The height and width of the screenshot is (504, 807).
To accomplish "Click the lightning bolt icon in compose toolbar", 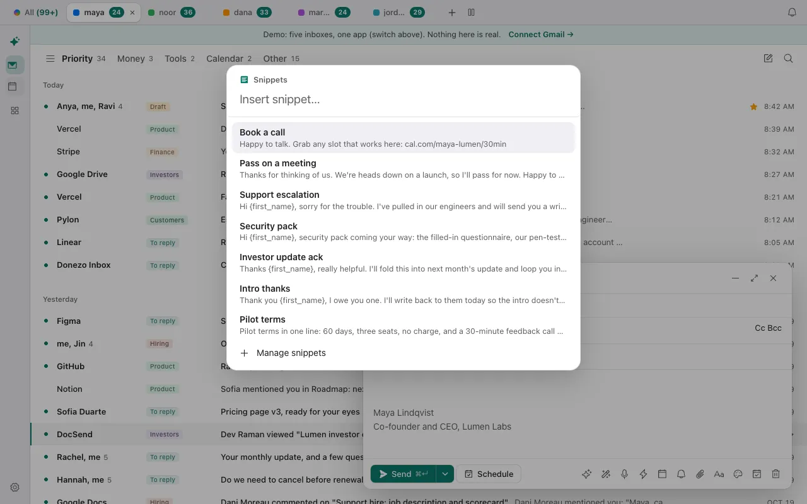I will point(643,474).
